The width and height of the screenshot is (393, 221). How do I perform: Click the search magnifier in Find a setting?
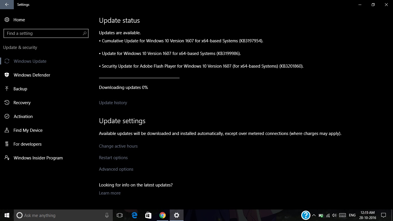click(x=85, y=33)
